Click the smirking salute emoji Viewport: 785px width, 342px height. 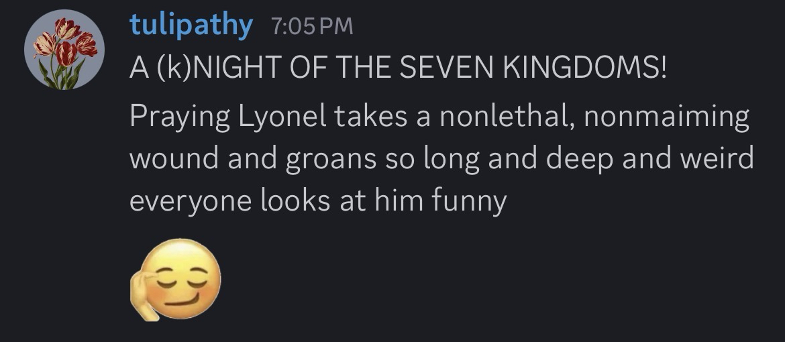174,281
